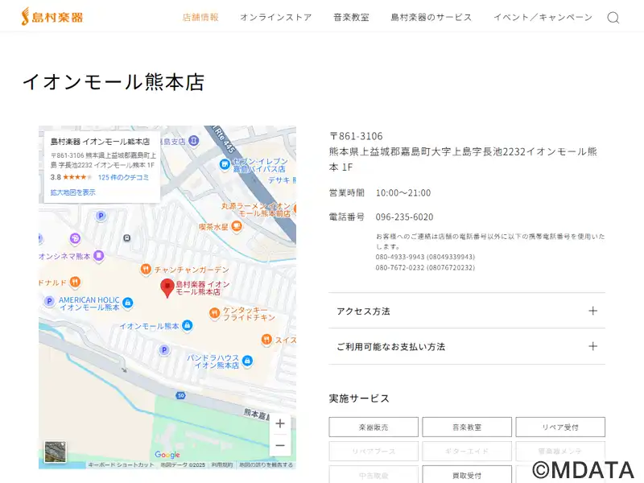644x483 pixels.
Task: Click the phone number 096-235-6020
Action: (x=405, y=217)
